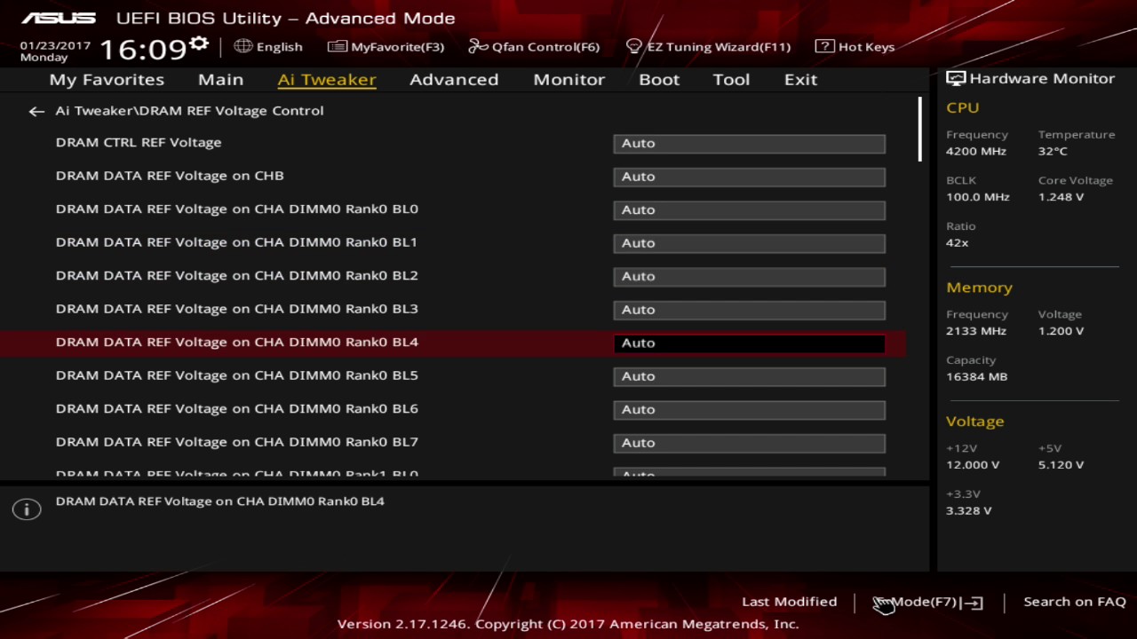Click the EZ Tuning Wizard bulb icon

pyautogui.click(x=633, y=46)
